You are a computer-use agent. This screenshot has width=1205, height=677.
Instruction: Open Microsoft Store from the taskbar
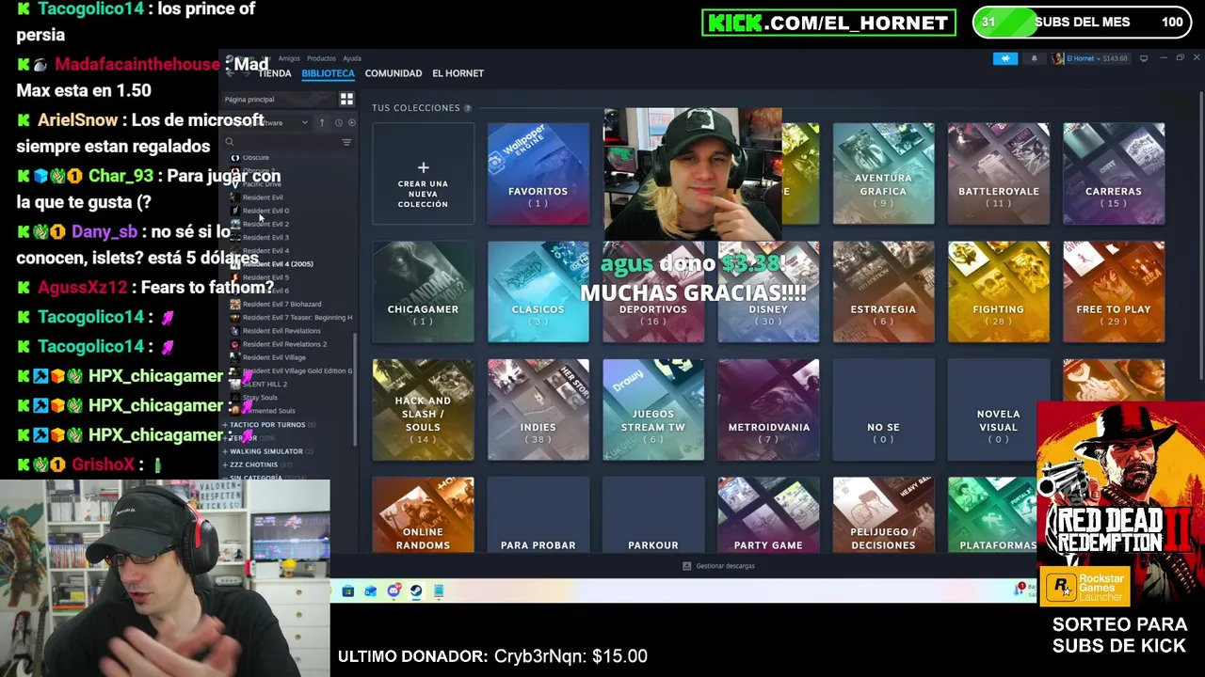pyautogui.click(x=347, y=591)
